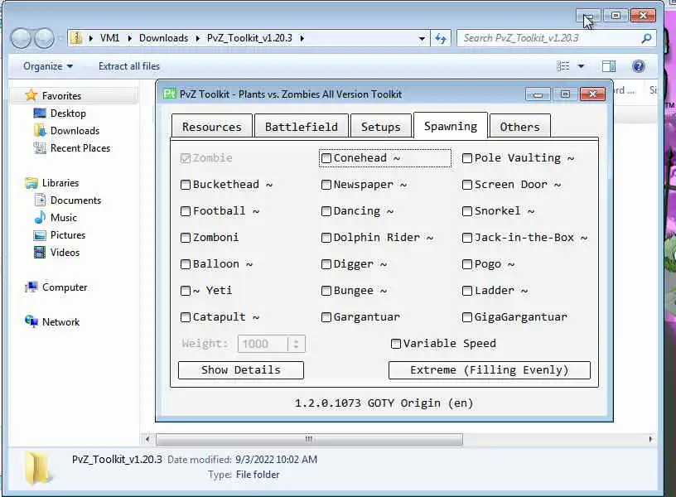Click VM1 breadcrumb in address bar

coord(109,38)
